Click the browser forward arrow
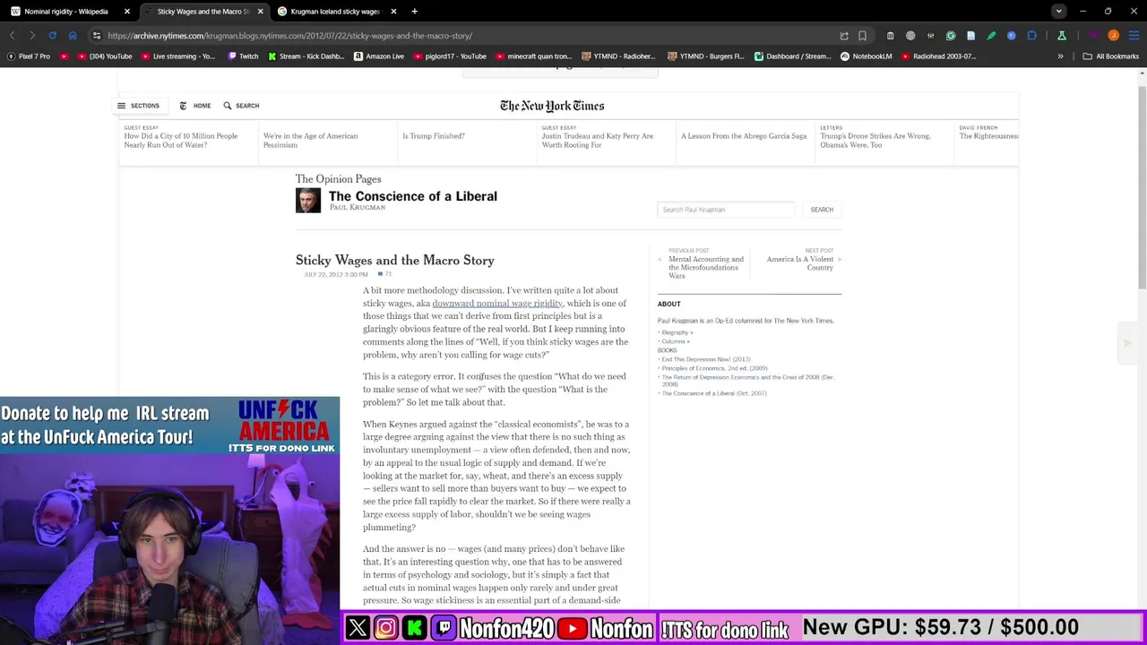 pyautogui.click(x=32, y=36)
